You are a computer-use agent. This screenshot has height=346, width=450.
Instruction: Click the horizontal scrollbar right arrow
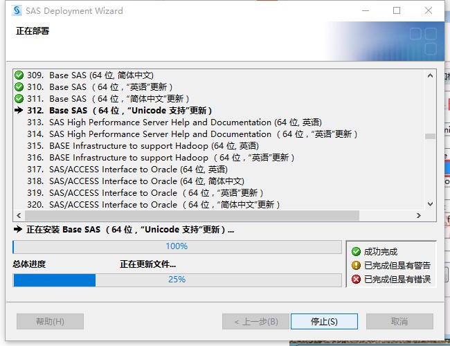[419, 215]
